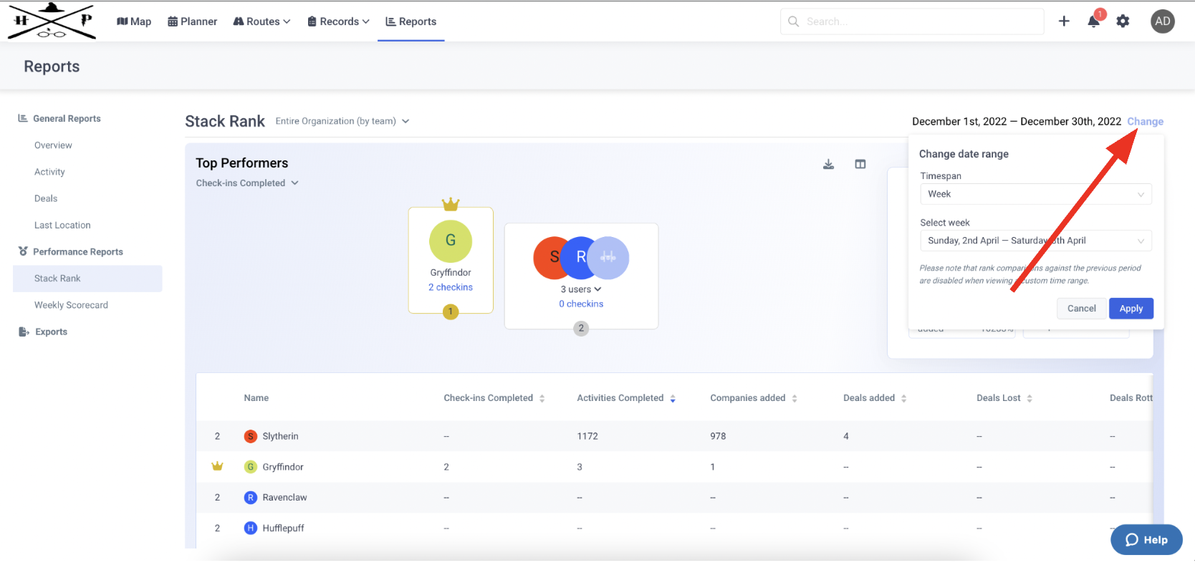Click the Name column header
This screenshot has height=570, width=1195.
click(x=256, y=398)
